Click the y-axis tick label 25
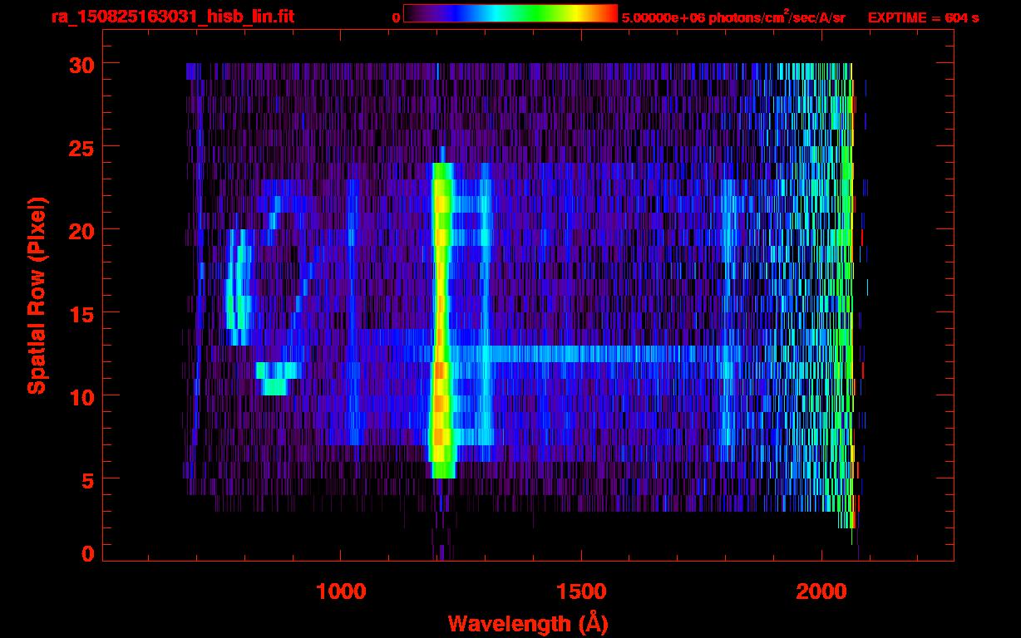Viewport: 1021px width, 638px height. 81,147
